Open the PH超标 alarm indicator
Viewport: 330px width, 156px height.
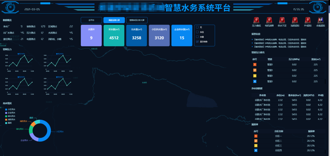pyautogui.click(x=308, y=20)
